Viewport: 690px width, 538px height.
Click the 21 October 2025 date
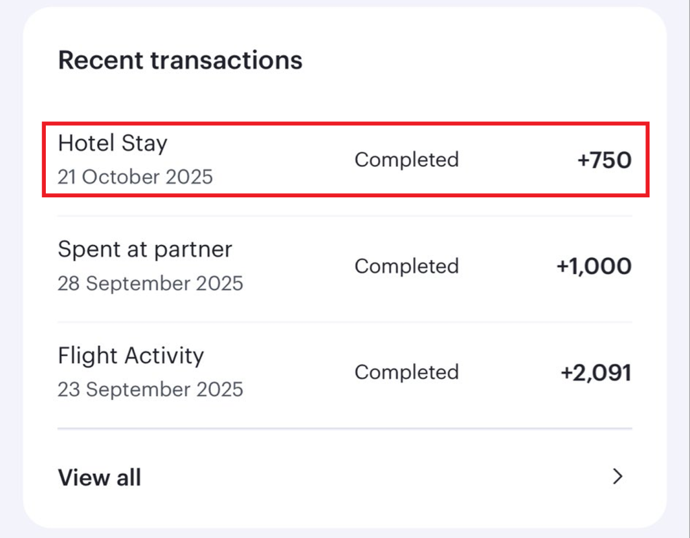click(135, 177)
